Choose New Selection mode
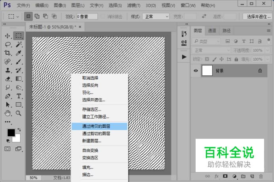Screen dimensions: 274x182 click(28, 16)
